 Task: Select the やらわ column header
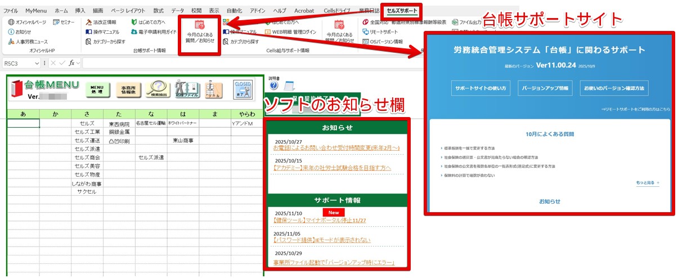tap(246, 114)
